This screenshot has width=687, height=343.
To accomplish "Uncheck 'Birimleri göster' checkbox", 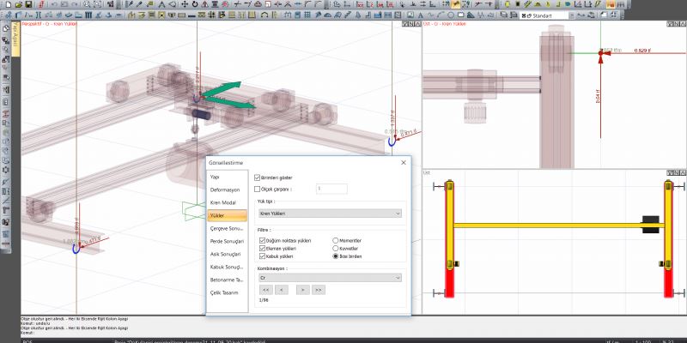I will pyautogui.click(x=258, y=177).
